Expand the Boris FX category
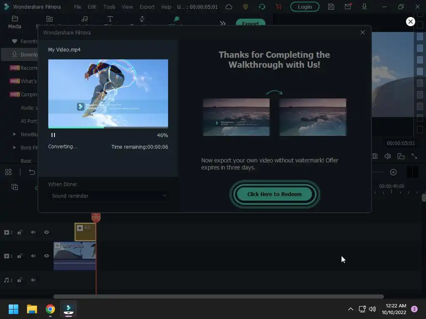The height and width of the screenshot is (319, 426). pyautogui.click(x=15, y=147)
